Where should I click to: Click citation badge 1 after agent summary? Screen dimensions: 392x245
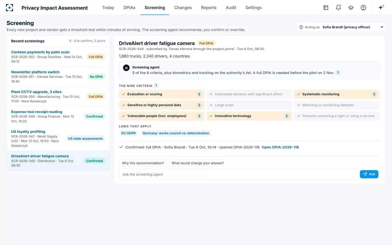(x=338, y=73)
